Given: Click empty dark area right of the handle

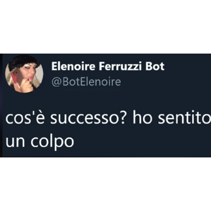Looking at the screenshot, I should tap(165, 82).
